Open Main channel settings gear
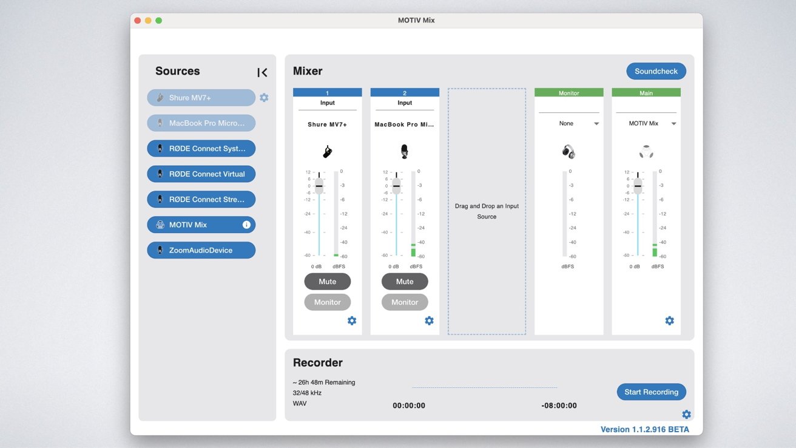796x448 pixels. click(x=669, y=321)
